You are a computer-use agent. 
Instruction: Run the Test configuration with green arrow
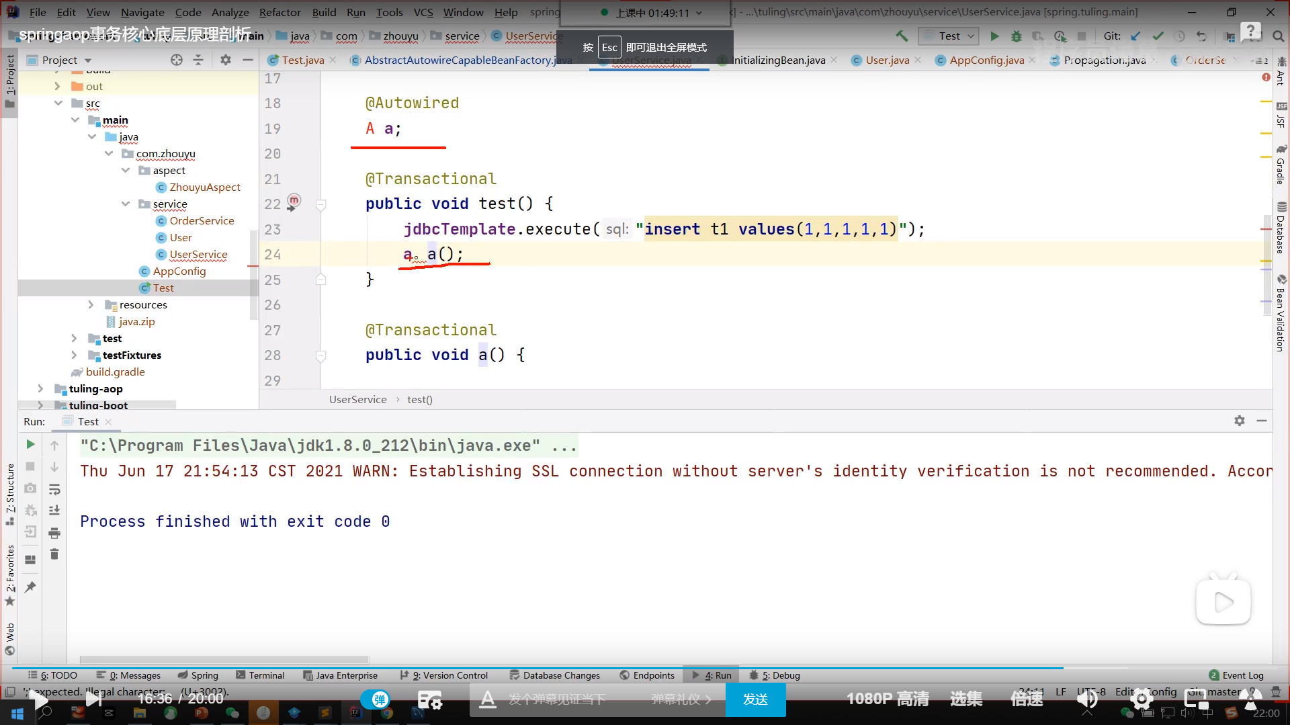pyautogui.click(x=994, y=36)
